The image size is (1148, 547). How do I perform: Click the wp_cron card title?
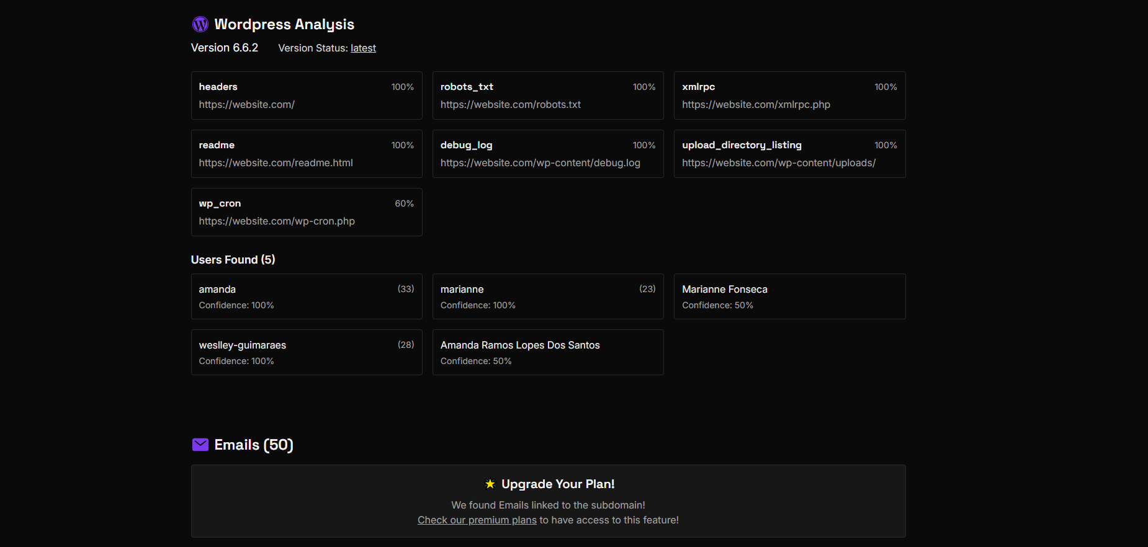click(220, 203)
